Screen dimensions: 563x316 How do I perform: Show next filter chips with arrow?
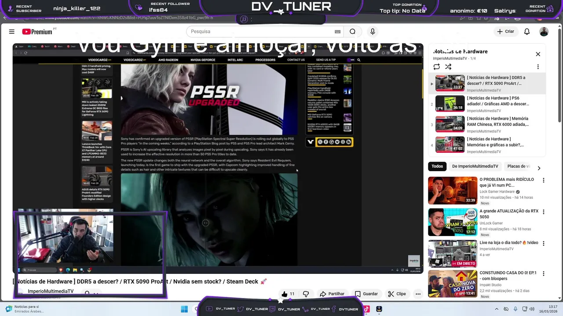(539, 168)
